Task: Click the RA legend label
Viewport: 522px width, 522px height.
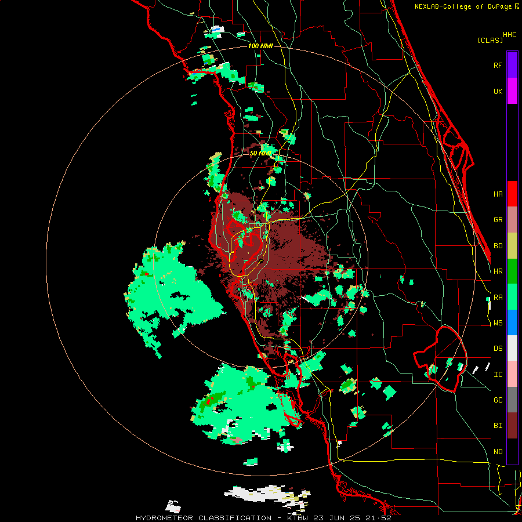Action: tap(498, 298)
